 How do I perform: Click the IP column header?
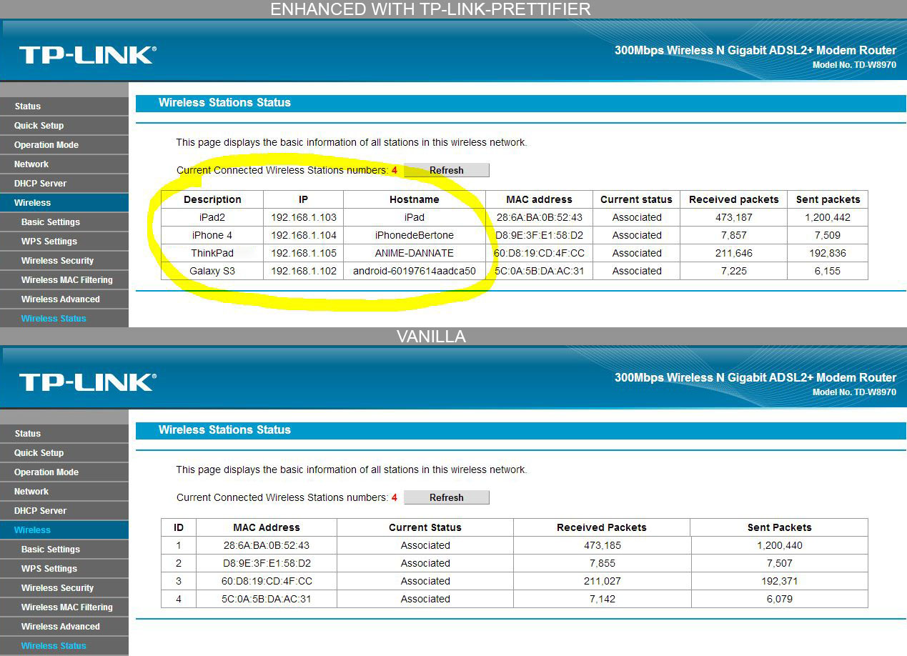303,199
